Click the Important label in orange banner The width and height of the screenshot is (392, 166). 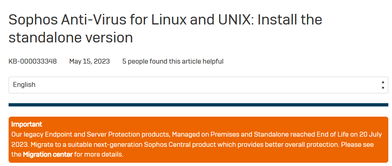click(x=27, y=124)
